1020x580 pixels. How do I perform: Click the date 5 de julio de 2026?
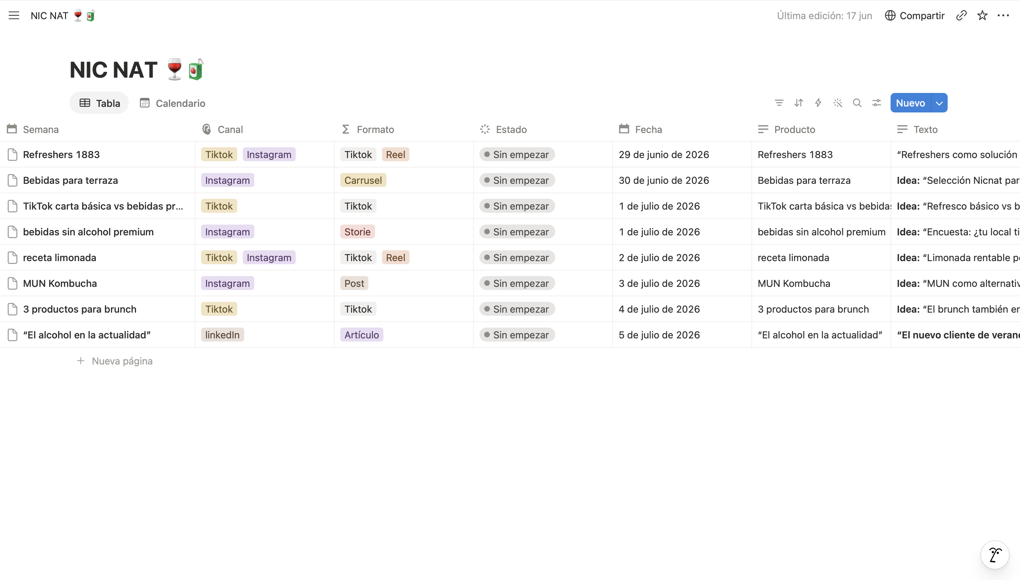(x=659, y=335)
